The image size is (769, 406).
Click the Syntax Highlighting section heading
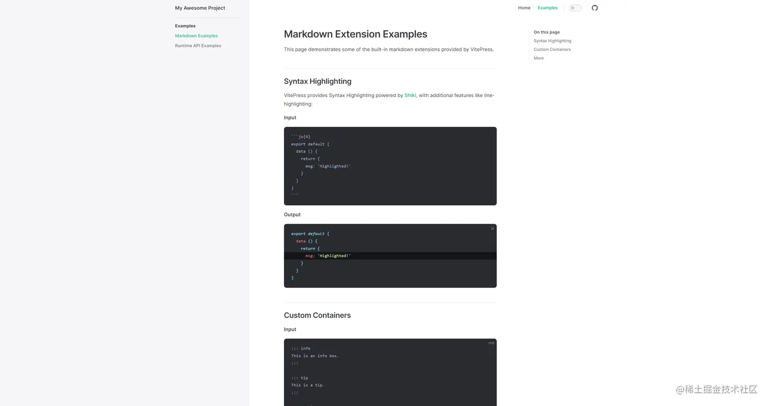click(x=317, y=81)
